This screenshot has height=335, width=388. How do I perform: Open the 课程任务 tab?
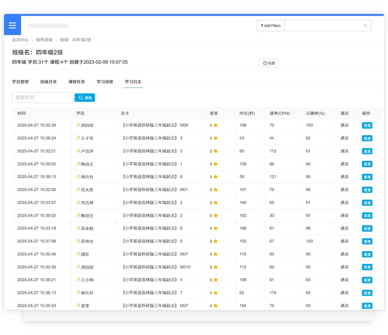click(76, 82)
